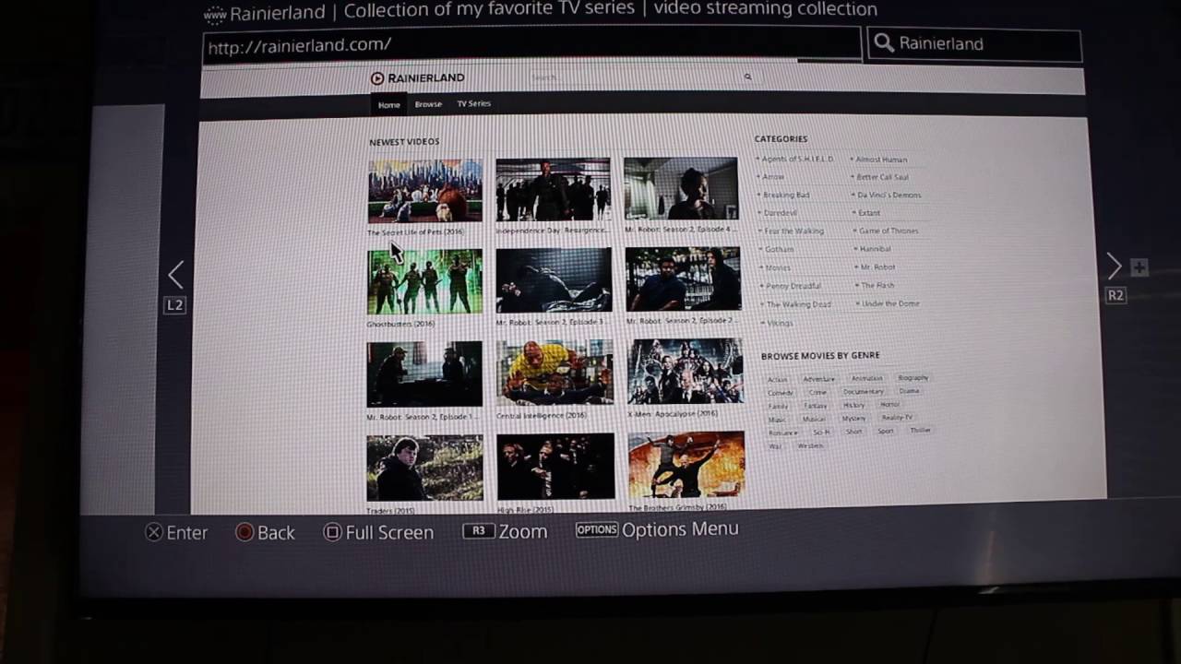Image resolution: width=1181 pixels, height=664 pixels.
Task: Click the Central Intelligence (2016) title link
Action: click(541, 415)
